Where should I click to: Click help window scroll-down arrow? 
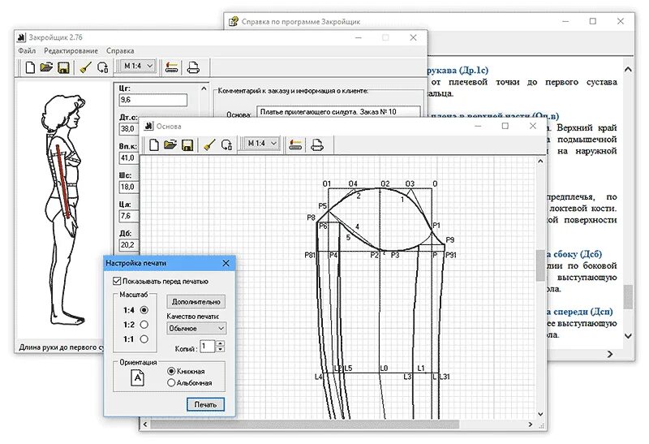(628, 336)
